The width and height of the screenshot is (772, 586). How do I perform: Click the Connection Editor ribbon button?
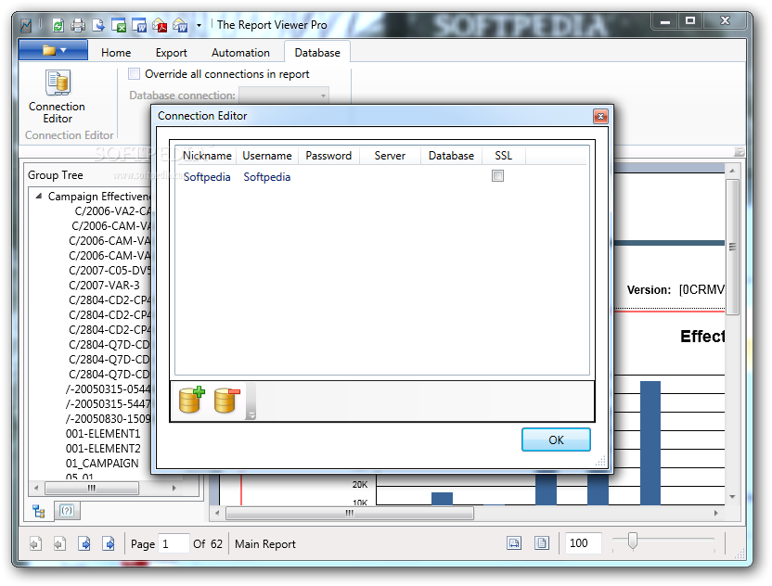pos(58,96)
